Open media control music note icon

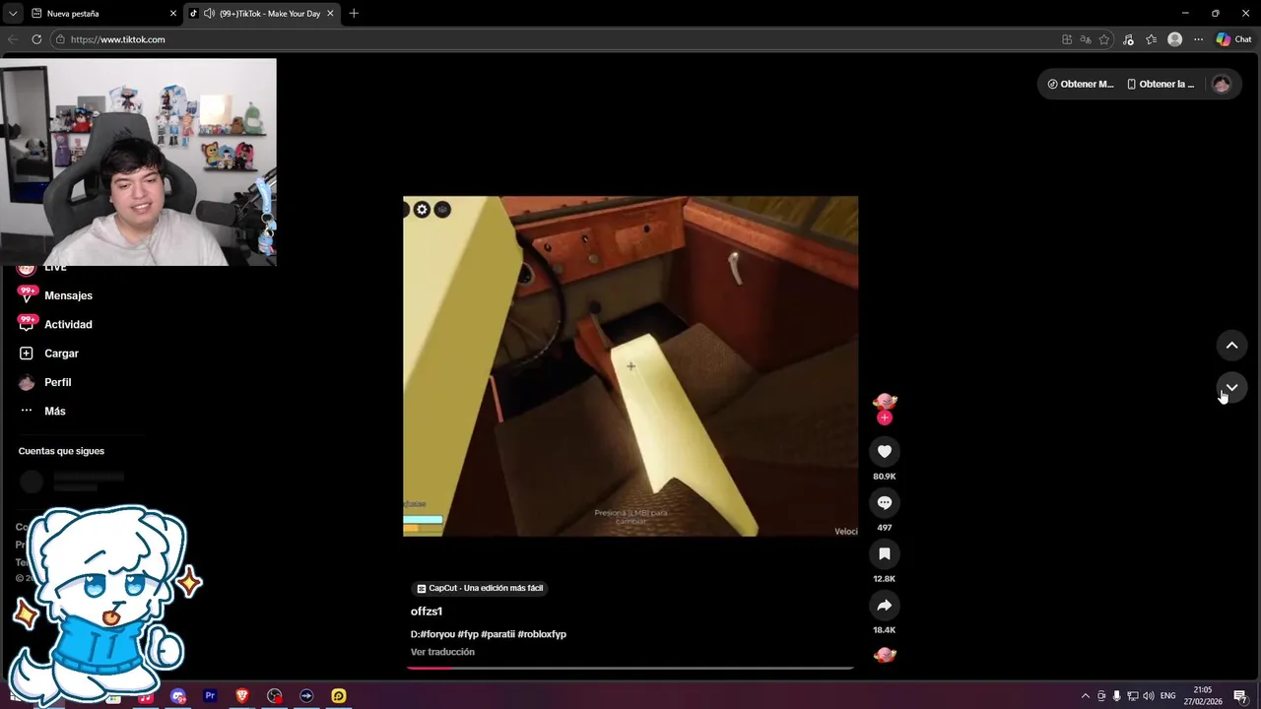1128,39
